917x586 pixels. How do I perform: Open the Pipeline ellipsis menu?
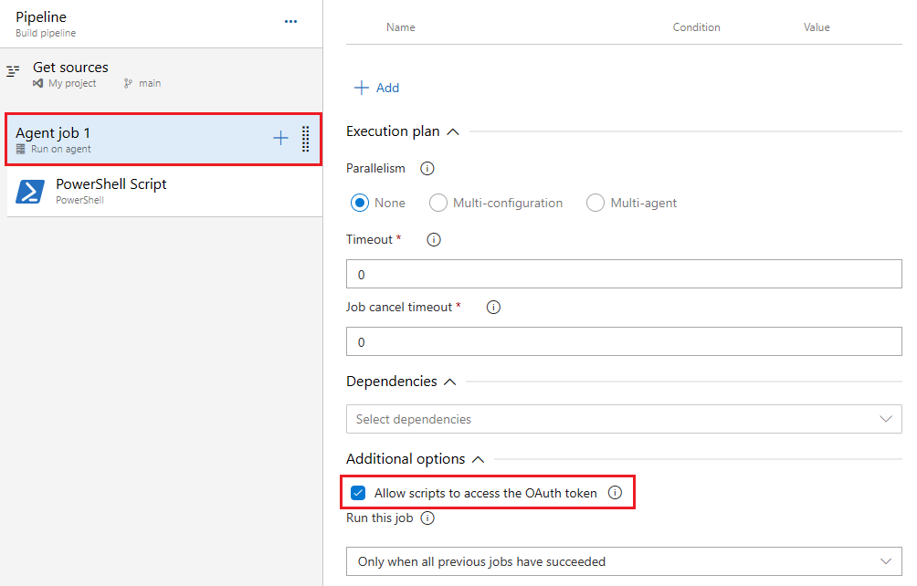tap(290, 20)
